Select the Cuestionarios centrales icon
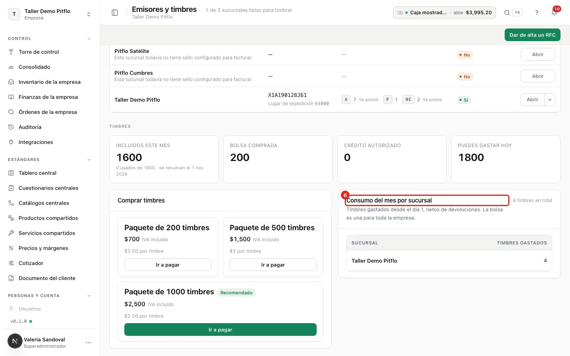The height and width of the screenshot is (356, 570). coord(11,188)
